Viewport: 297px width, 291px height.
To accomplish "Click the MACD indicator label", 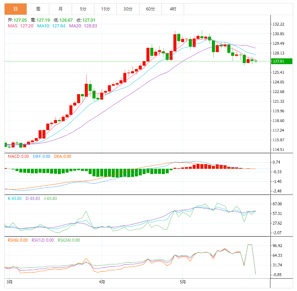I will point(18,156).
